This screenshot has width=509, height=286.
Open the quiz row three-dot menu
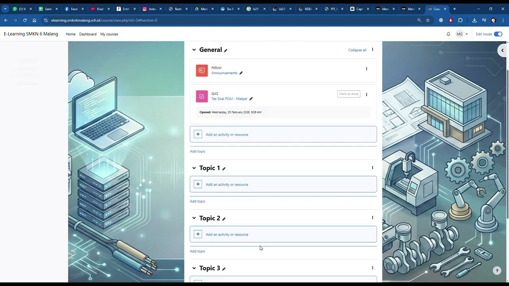[x=366, y=95]
